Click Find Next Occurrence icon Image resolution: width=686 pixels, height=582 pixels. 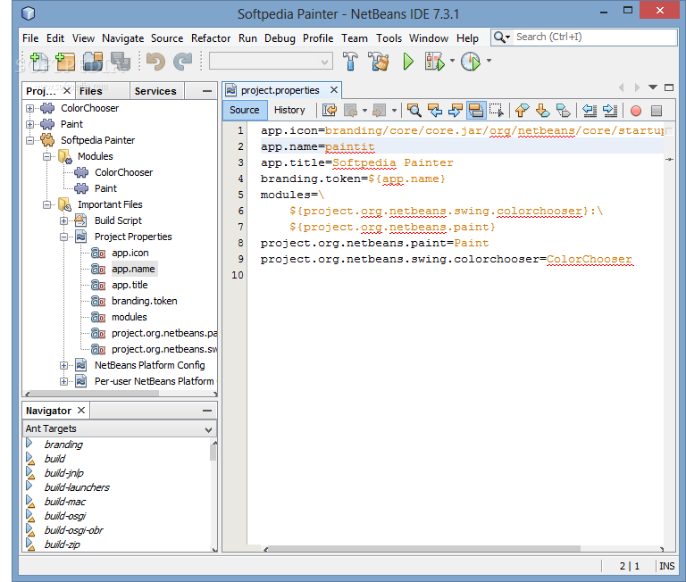tap(455, 110)
